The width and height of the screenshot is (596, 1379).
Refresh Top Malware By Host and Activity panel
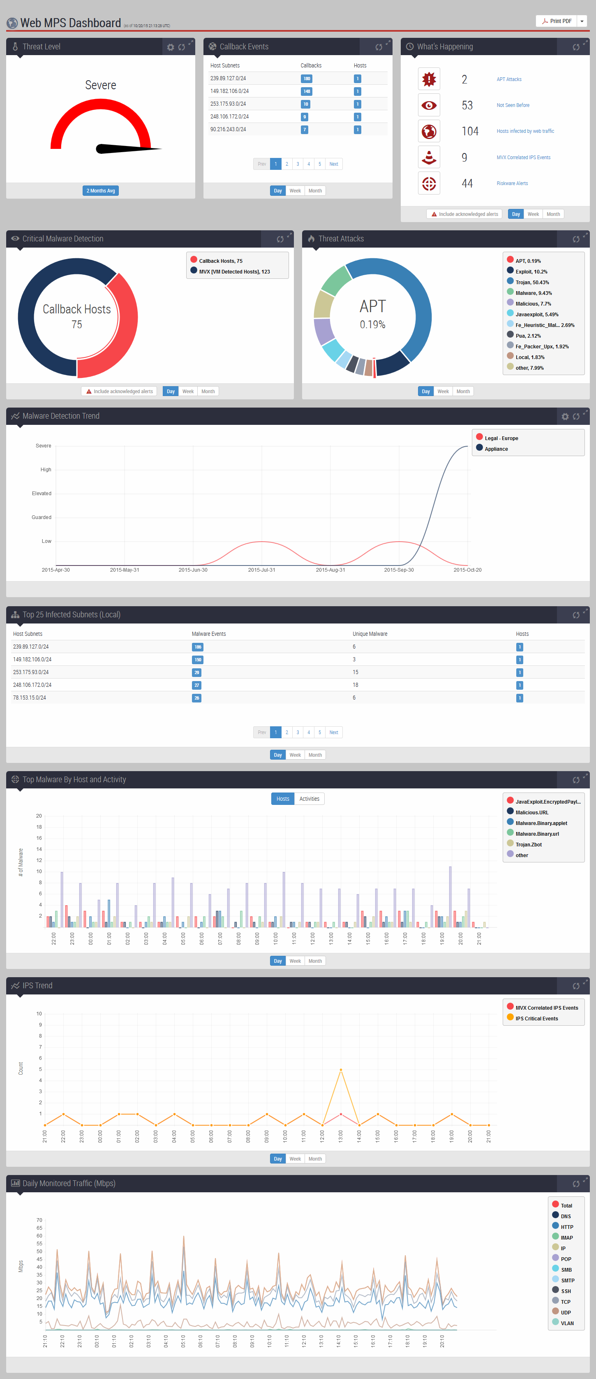point(576,780)
